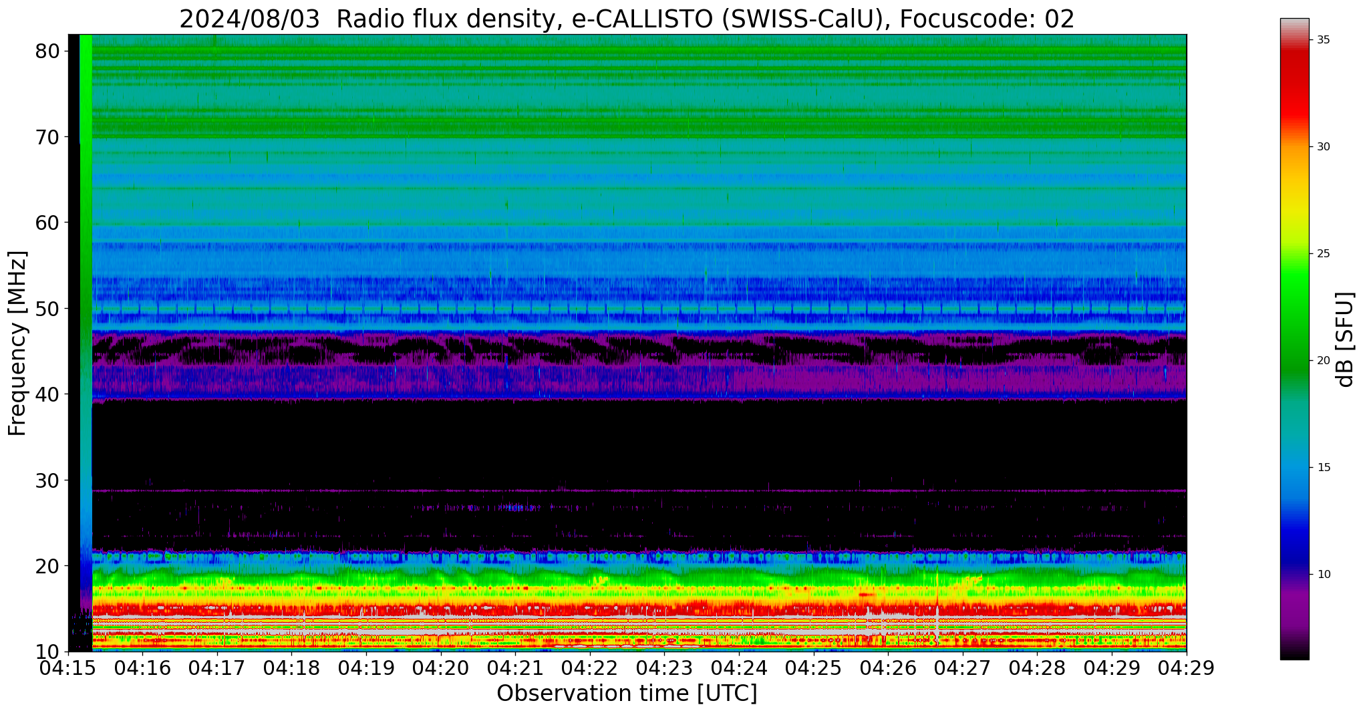The height and width of the screenshot is (713, 1365).
Task: Click the plot title mentioning e-CALLISTO SWISS-CalU
Action: (627, 19)
